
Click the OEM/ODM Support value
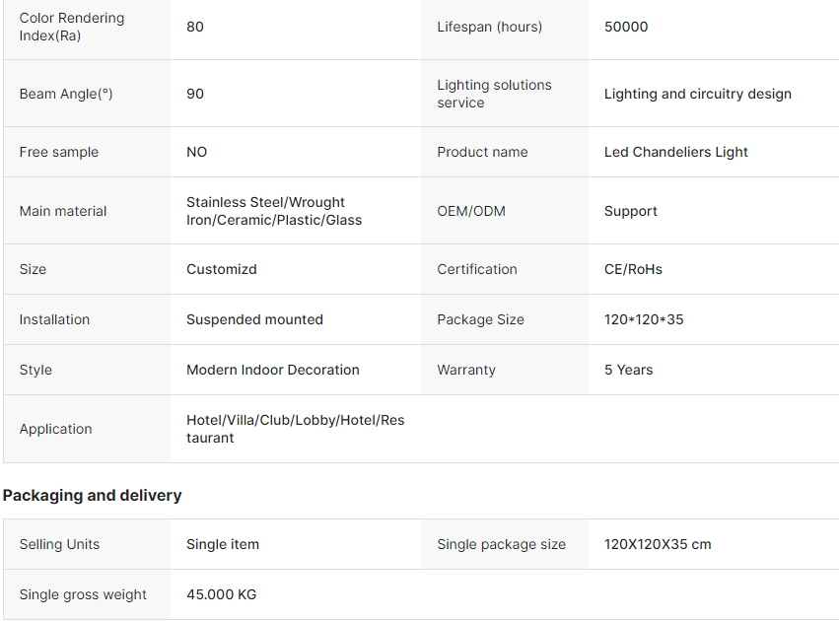click(631, 211)
